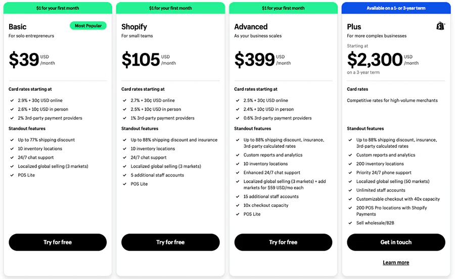The width and height of the screenshot is (455, 279).
Task: Click checkmark next to "15 additional staff accounts"
Action: 237,197
